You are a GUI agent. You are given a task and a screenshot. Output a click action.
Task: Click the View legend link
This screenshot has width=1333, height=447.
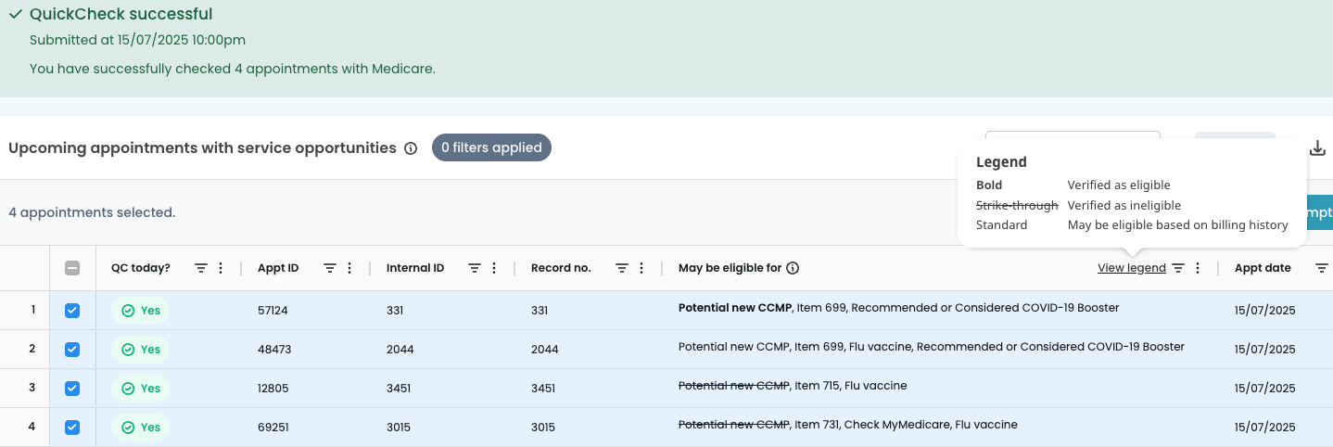(1131, 268)
